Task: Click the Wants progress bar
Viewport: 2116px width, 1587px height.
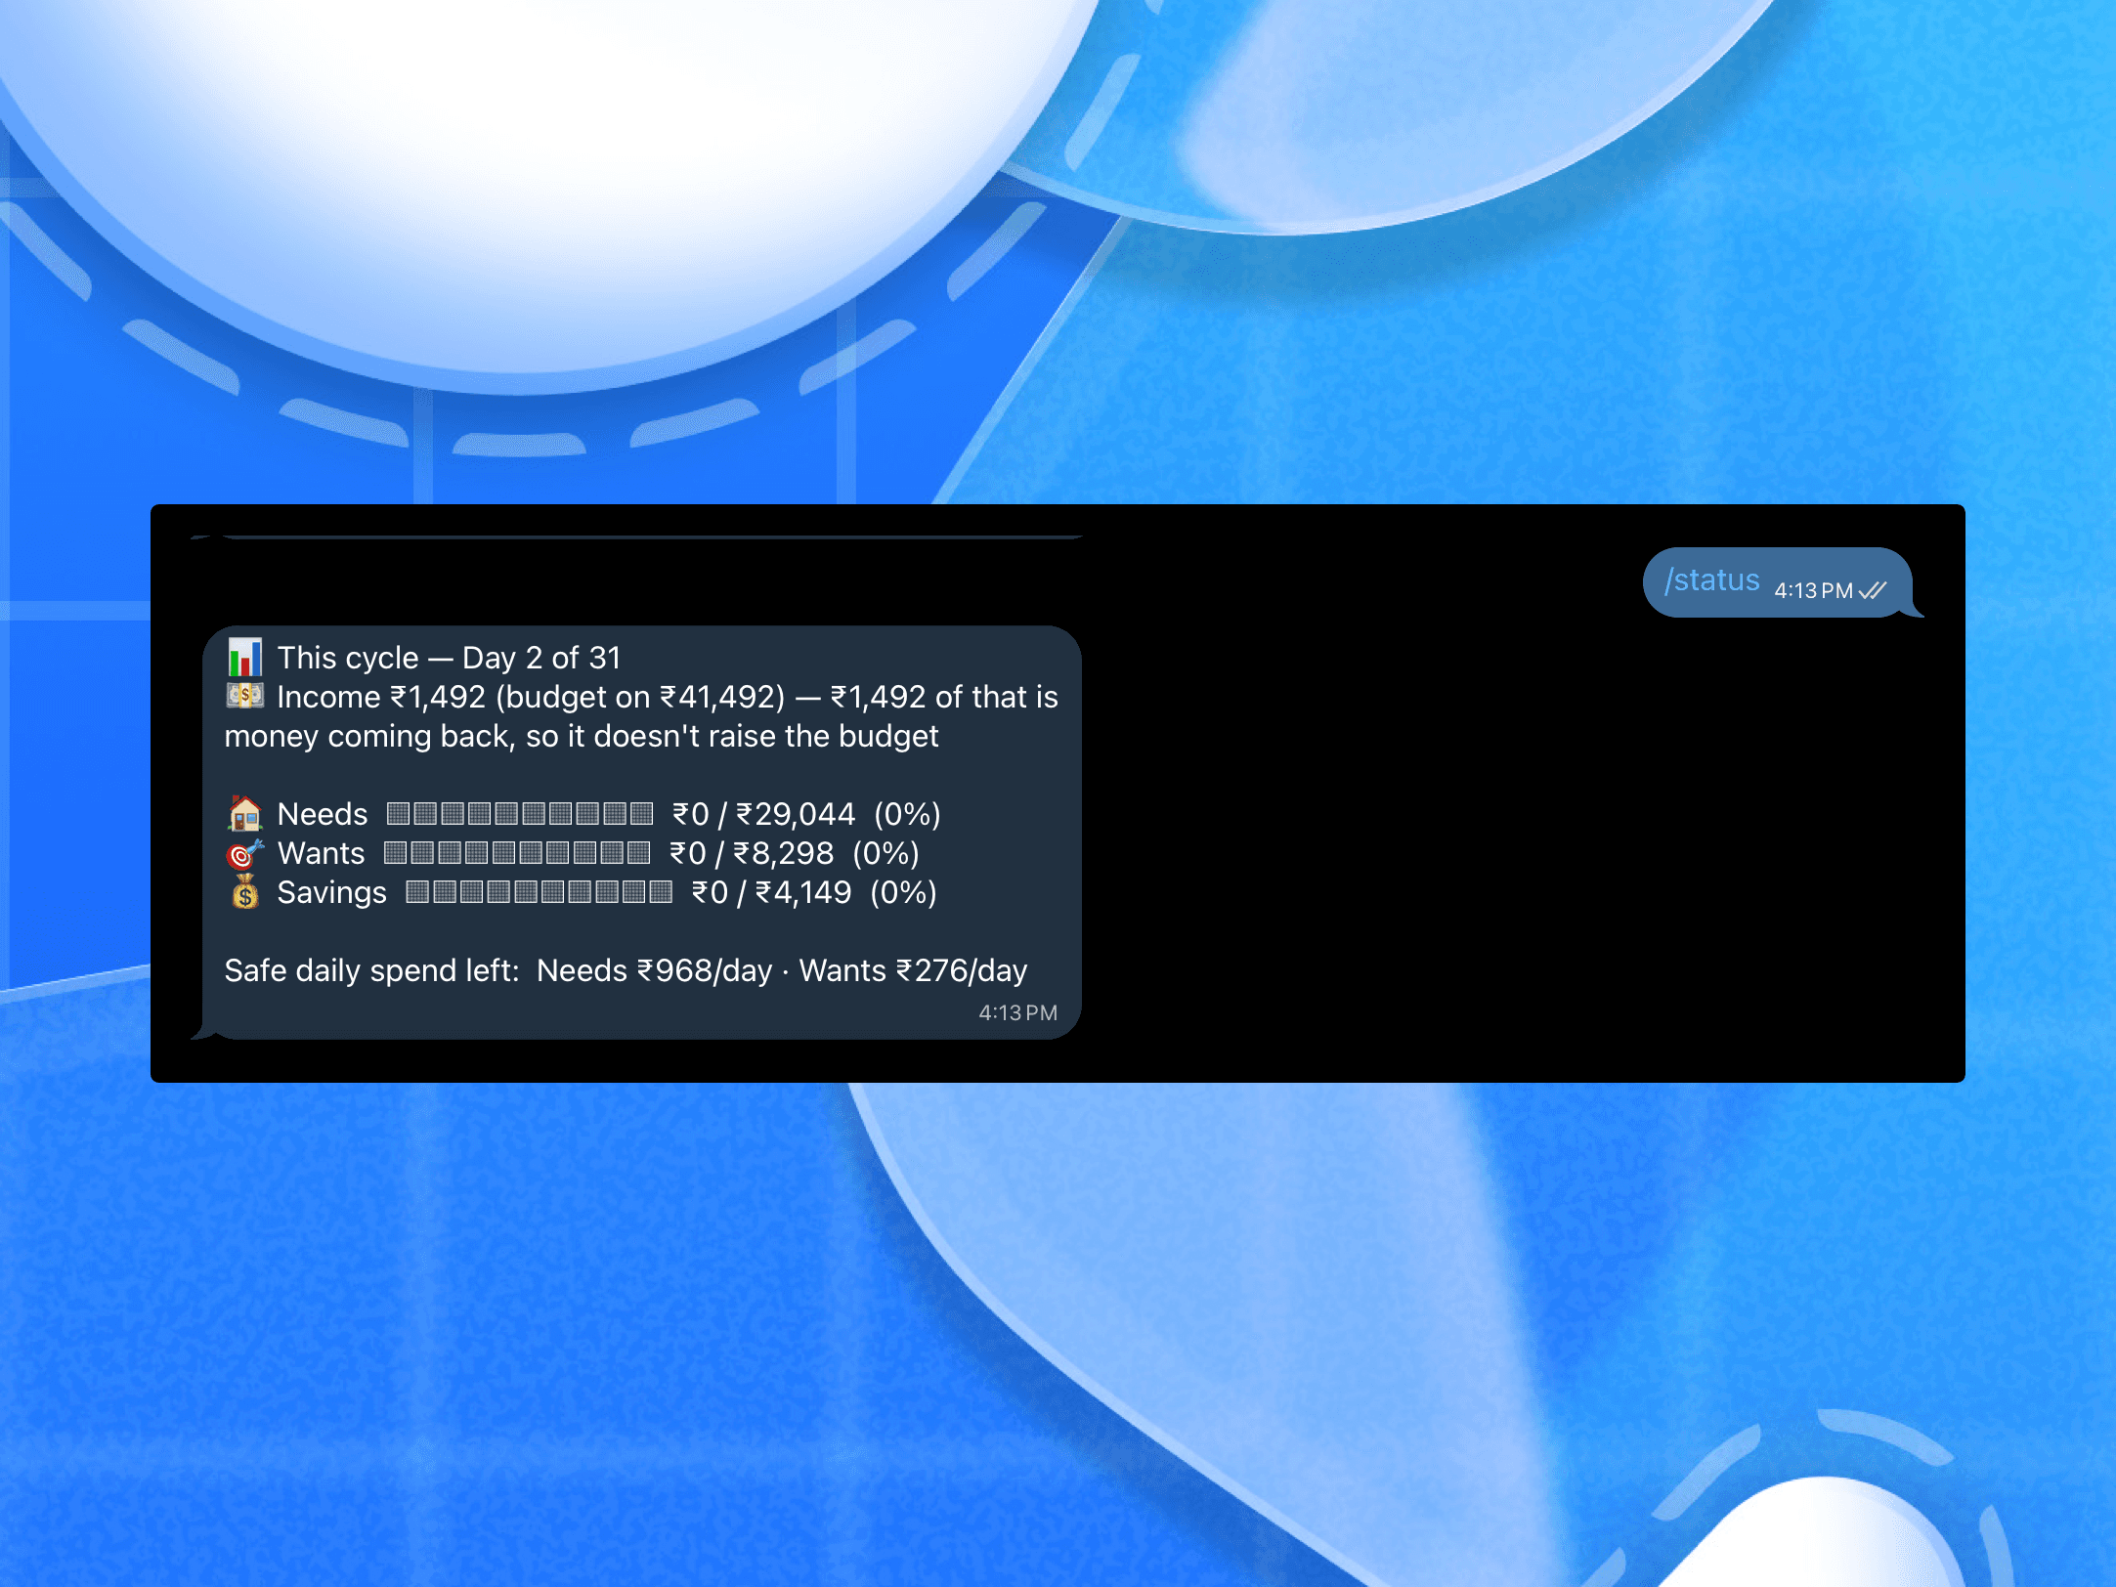Action: (x=517, y=853)
